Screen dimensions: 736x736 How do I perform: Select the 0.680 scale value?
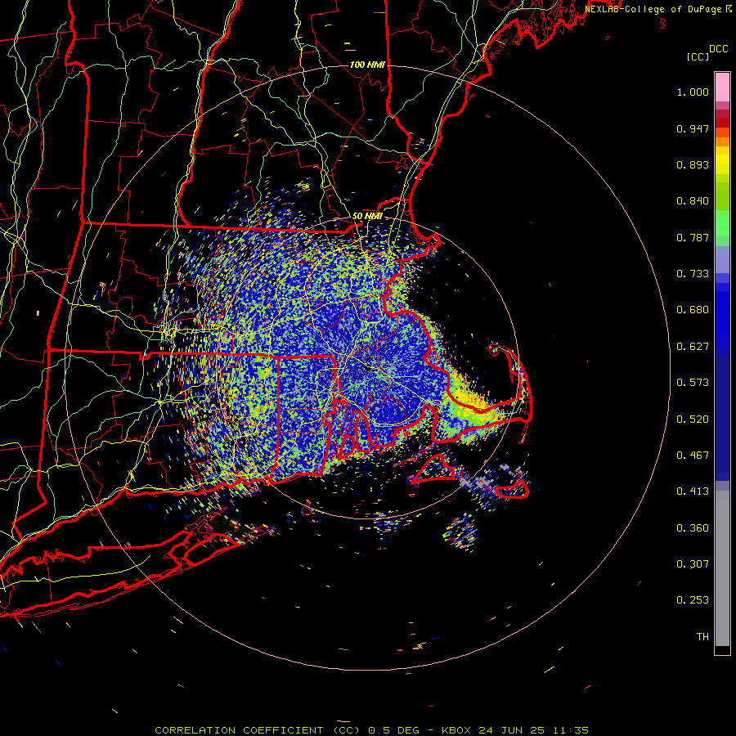point(693,310)
